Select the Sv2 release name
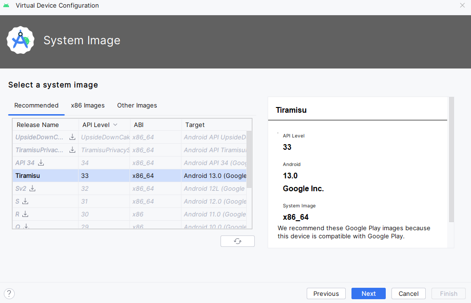This screenshot has width=471, height=303. (21, 188)
